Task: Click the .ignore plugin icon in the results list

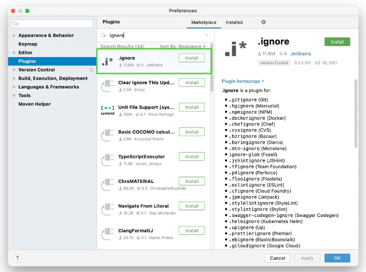Action: (x=108, y=61)
